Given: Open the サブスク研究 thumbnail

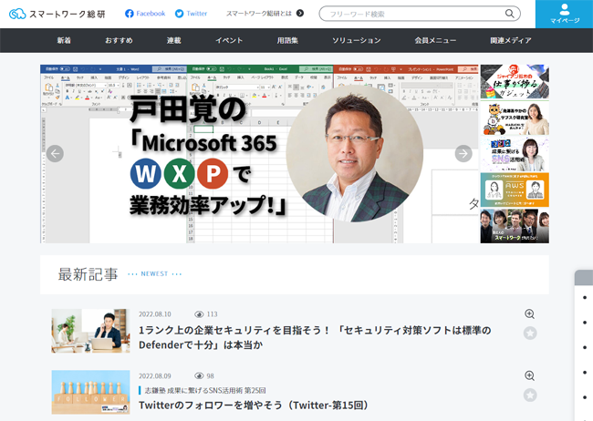Looking at the screenshot, I should [x=515, y=118].
